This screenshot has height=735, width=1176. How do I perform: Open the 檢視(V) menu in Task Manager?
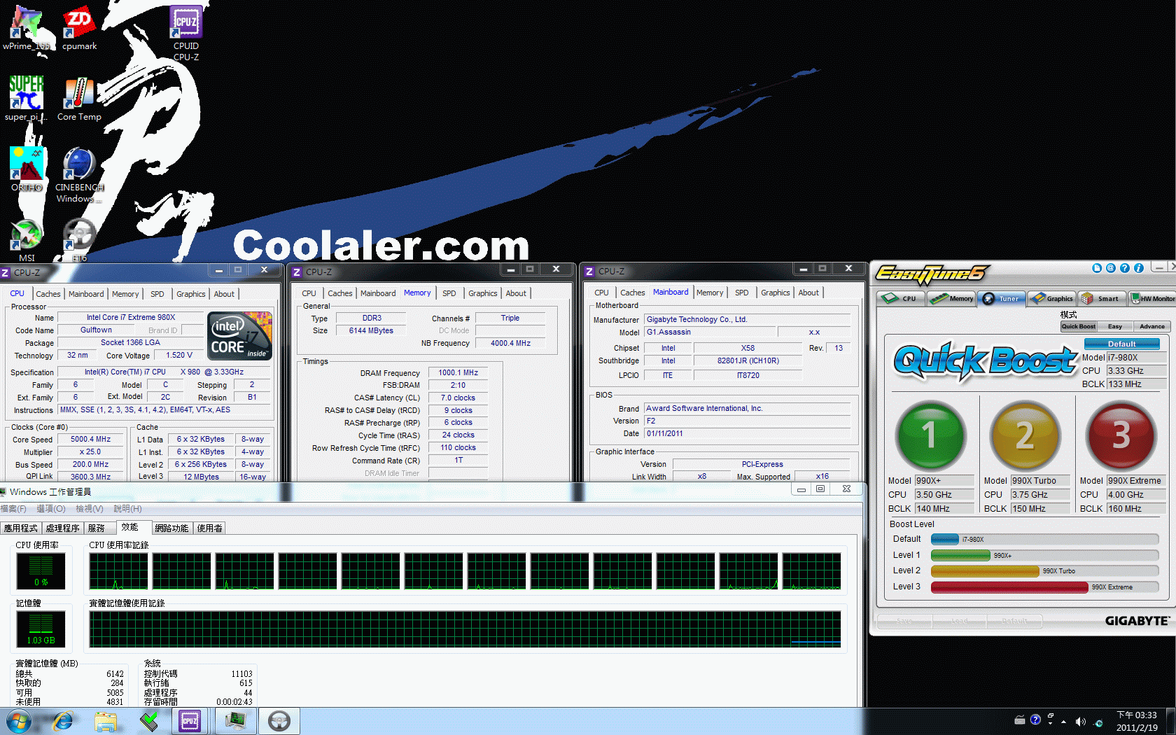point(90,509)
